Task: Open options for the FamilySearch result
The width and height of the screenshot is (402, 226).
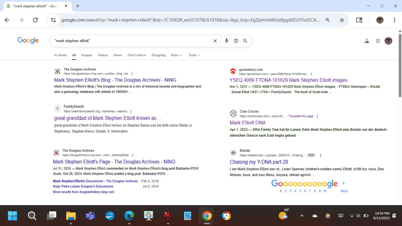Action: tap(131, 111)
